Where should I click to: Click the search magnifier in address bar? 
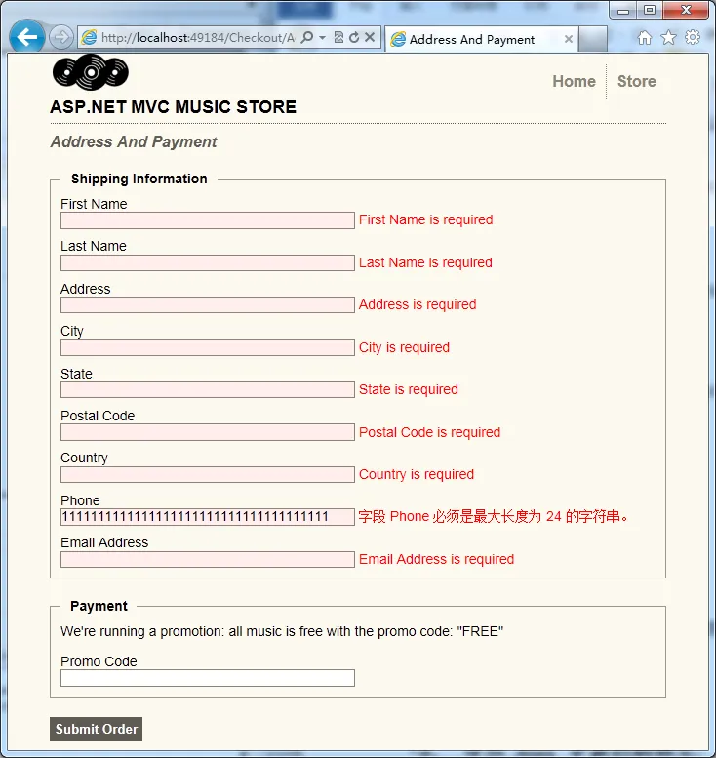click(306, 37)
